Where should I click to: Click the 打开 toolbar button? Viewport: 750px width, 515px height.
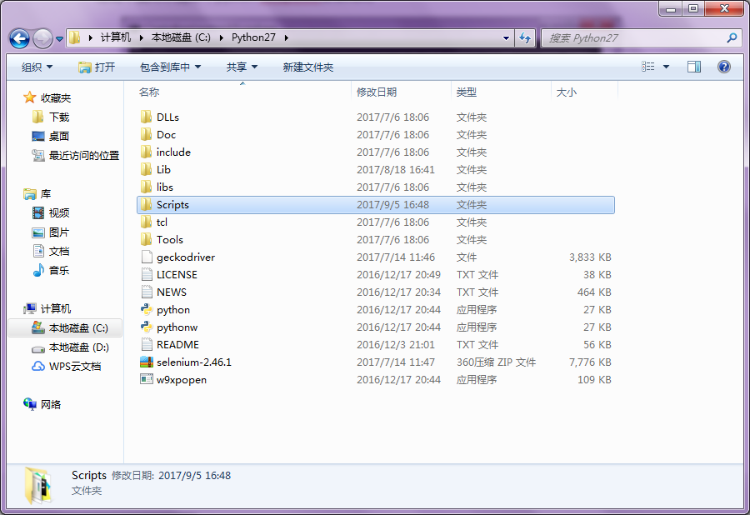click(x=97, y=67)
